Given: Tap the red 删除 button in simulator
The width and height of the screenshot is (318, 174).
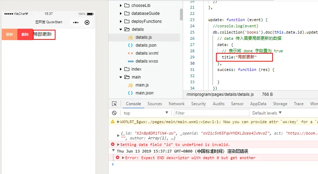Looking at the screenshot, I should click(25, 34).
